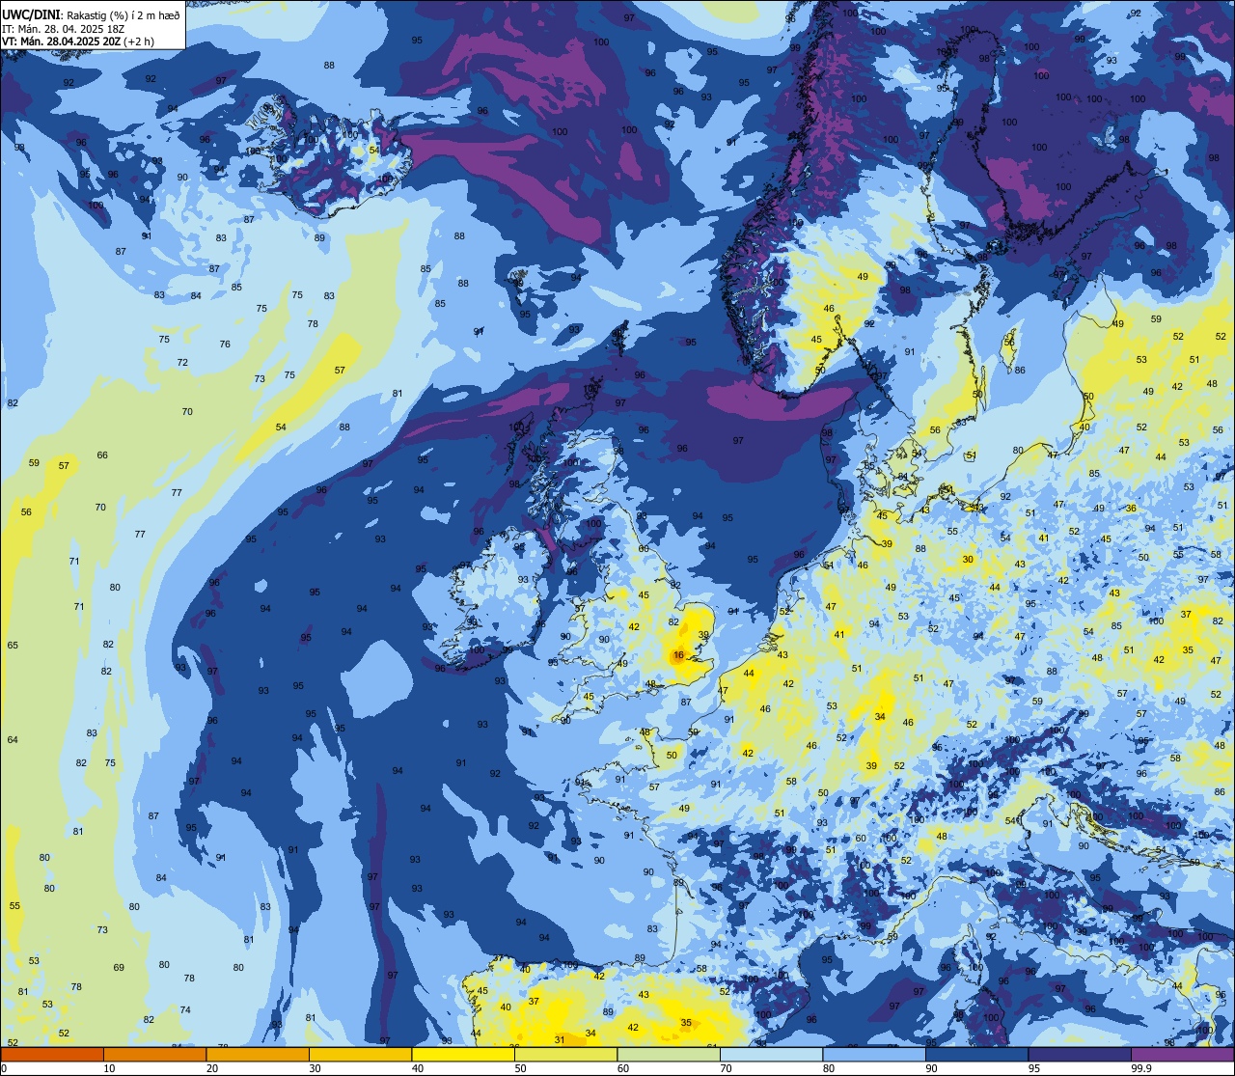Viewport: 1235px width, 1076px height.
Task: Click the "(+2 h)" forecast offset text
Action: tap(140, 41)
